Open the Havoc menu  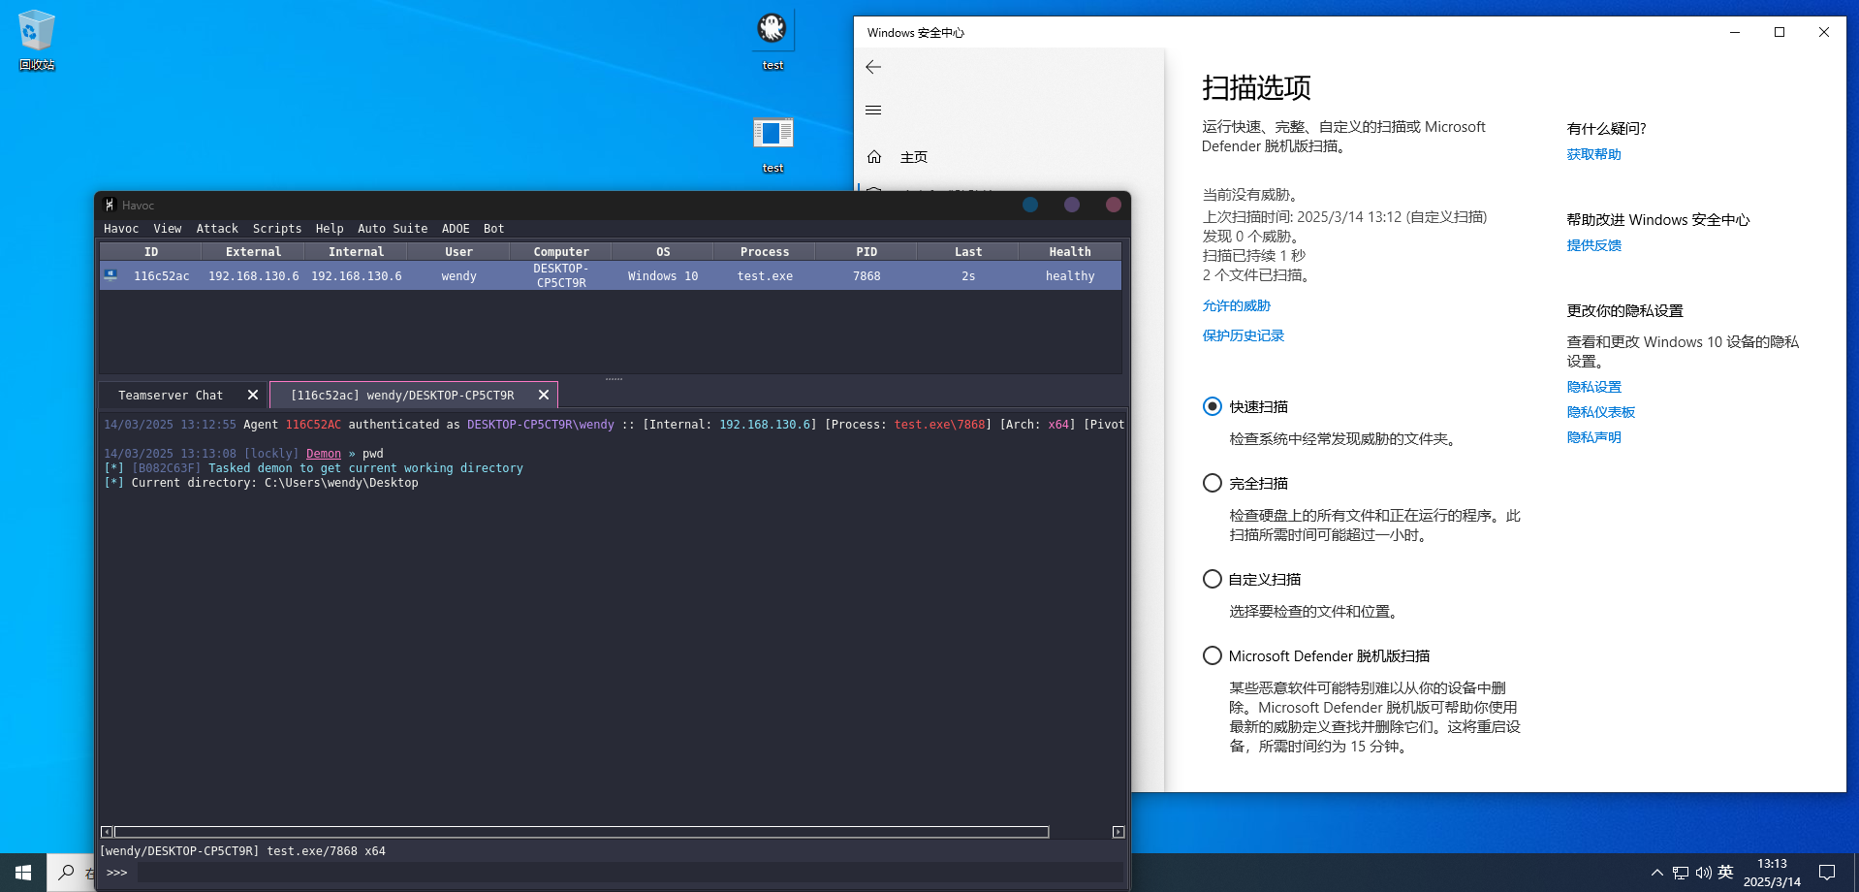coord(121,229)
